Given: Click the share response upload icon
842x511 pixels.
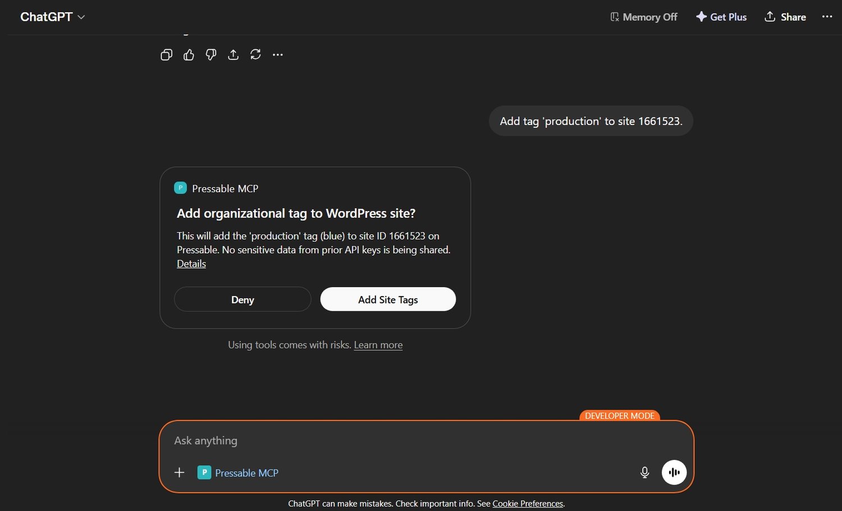Looking at the screenshot, I should coord(233,54).
